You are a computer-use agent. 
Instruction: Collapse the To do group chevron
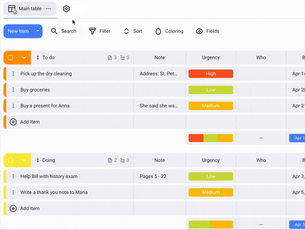pyautogui.click(x=24, y=58)
